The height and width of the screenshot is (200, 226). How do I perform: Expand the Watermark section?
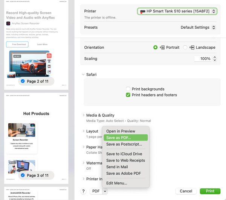[x=84, y=163]
